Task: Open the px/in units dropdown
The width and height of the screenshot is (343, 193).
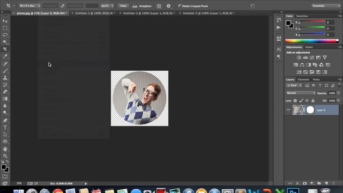Action: pos(107,6)
